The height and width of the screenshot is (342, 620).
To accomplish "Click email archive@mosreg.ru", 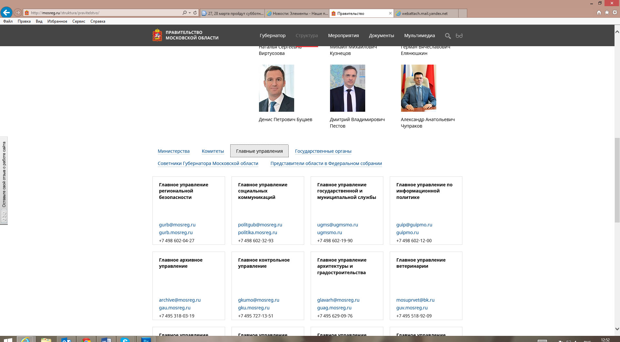I will tap(180, 300).
